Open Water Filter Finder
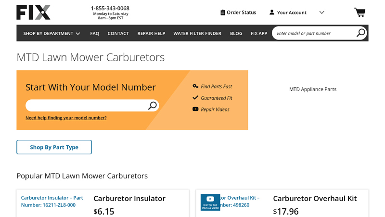Screen dimensions: 385x217 click(197, 33)
